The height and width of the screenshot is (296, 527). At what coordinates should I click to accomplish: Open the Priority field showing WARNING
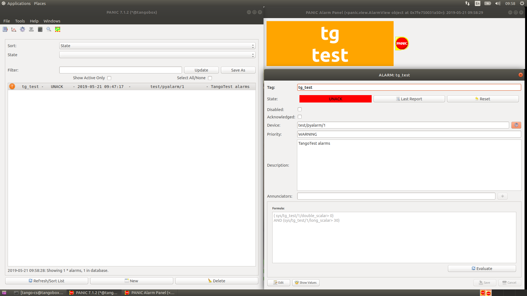(409, 134)
